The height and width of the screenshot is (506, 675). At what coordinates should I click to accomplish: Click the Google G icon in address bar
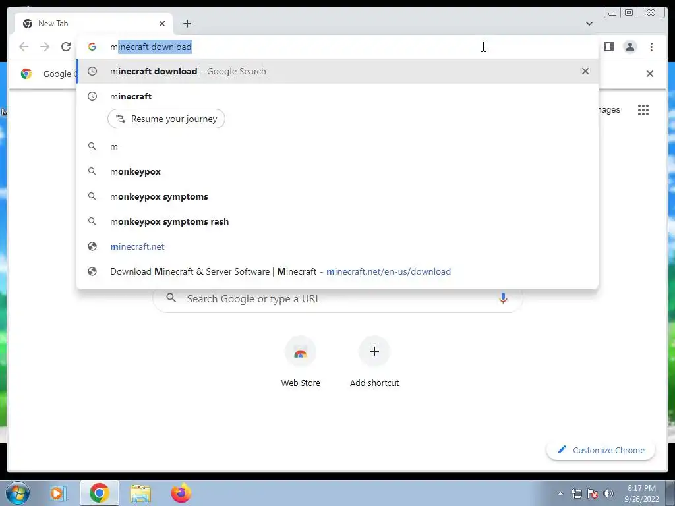coord(92,47)
